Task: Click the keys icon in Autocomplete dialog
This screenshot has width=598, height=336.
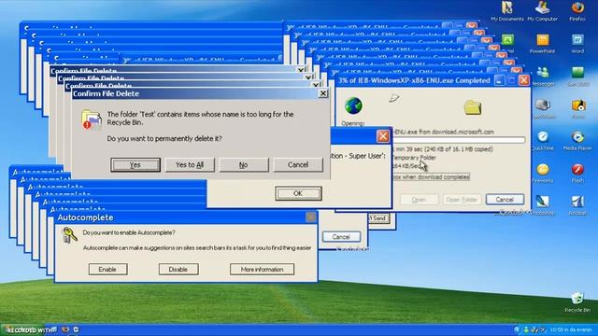Action: pos(70,234)
